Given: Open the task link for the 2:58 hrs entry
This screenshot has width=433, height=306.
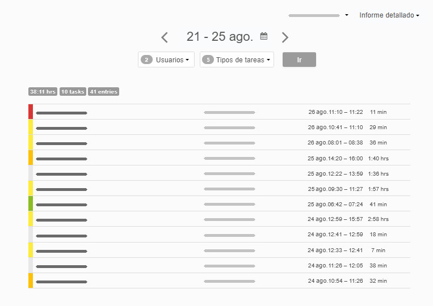Looking at the screenshot, I should pyautogui.click(x=61, y=220).
